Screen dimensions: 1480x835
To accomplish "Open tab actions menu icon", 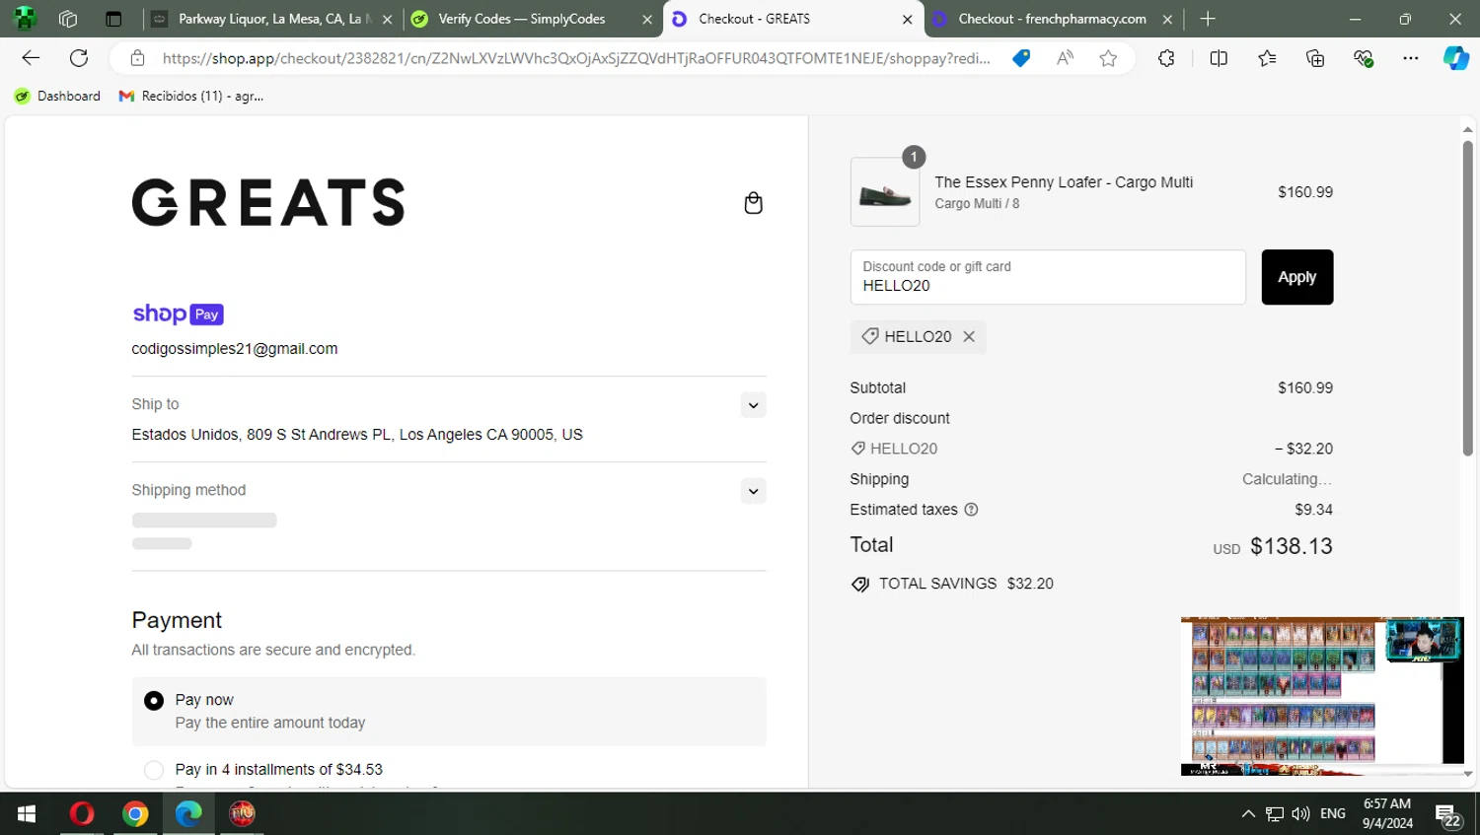I will click(x=113, y=19).
